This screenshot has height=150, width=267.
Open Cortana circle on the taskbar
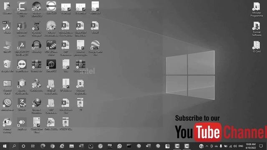coord(23,146)
